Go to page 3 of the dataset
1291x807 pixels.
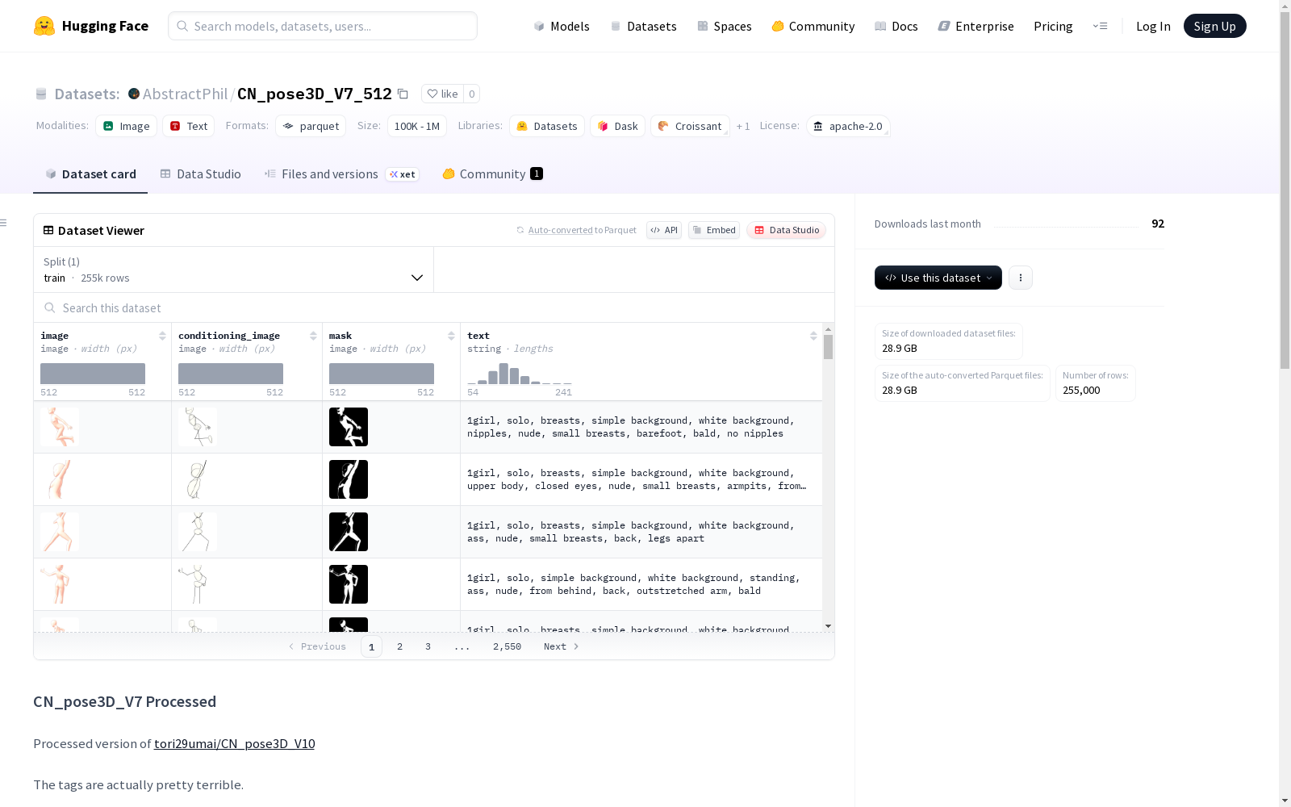pyautogui.click(x=428, y=646)
